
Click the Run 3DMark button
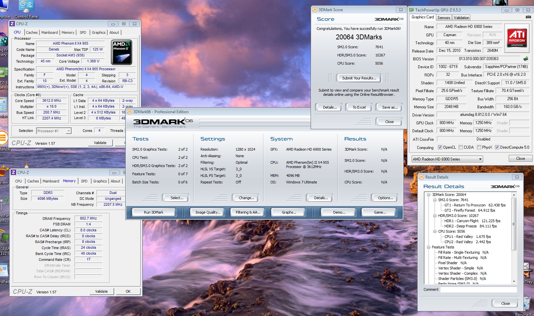tap(154, 212)
